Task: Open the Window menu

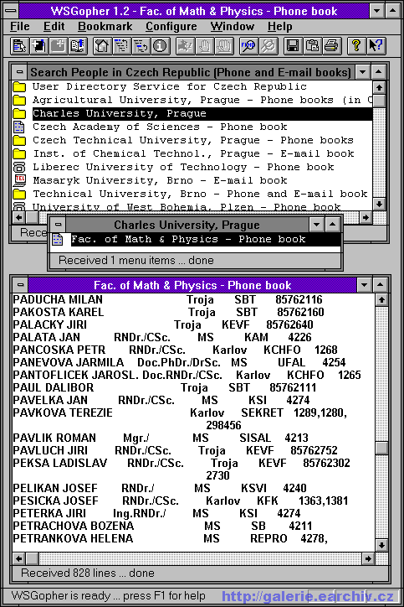Action: click(233, 26)
